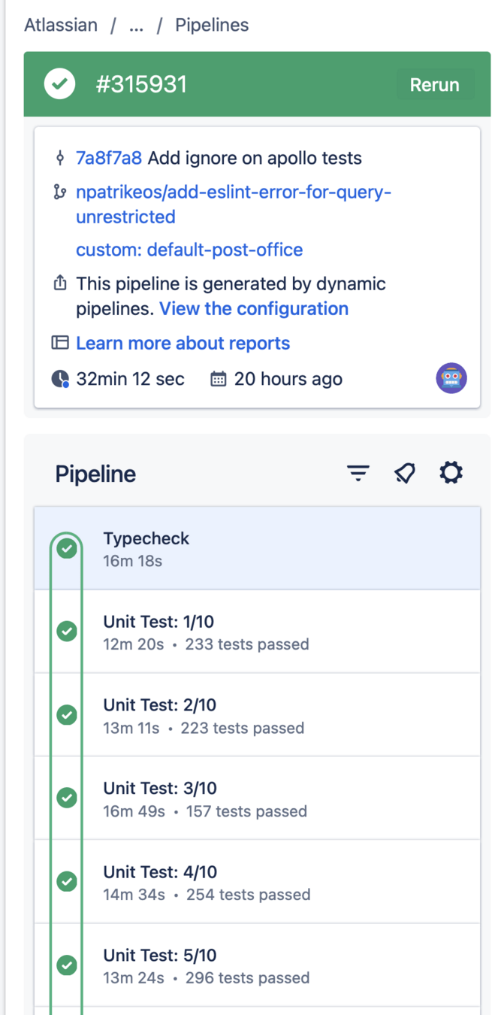Open Pipelines breadcrumb link
The image size is (501, 1015).
212,25
